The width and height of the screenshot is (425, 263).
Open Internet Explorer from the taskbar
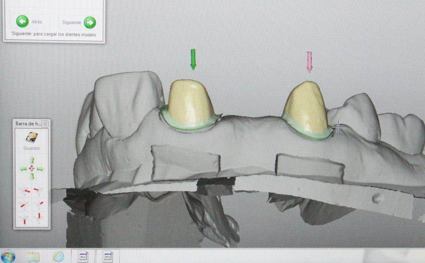(58, 256)
